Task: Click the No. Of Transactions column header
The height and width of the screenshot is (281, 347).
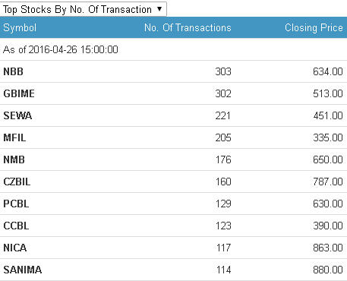Action: [x=188, y=27]
